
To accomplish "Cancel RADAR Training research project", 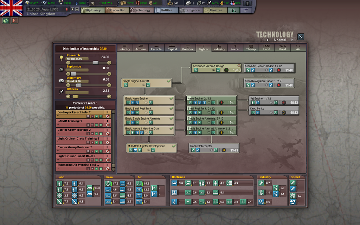I will point(108,125).
